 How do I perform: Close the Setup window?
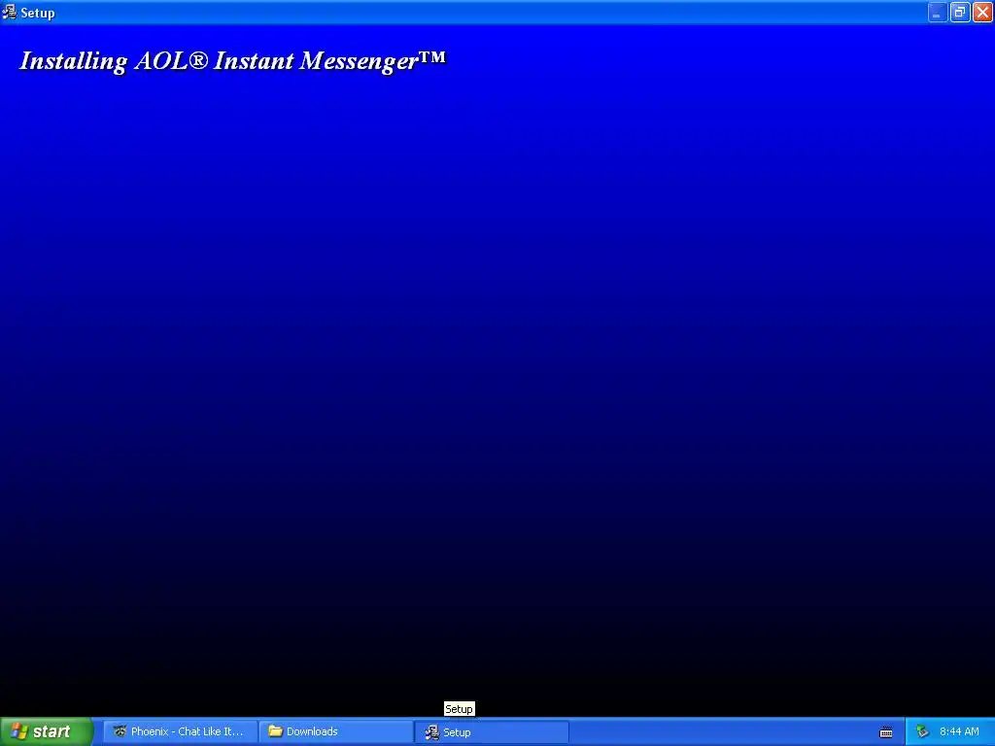[982, 12]
